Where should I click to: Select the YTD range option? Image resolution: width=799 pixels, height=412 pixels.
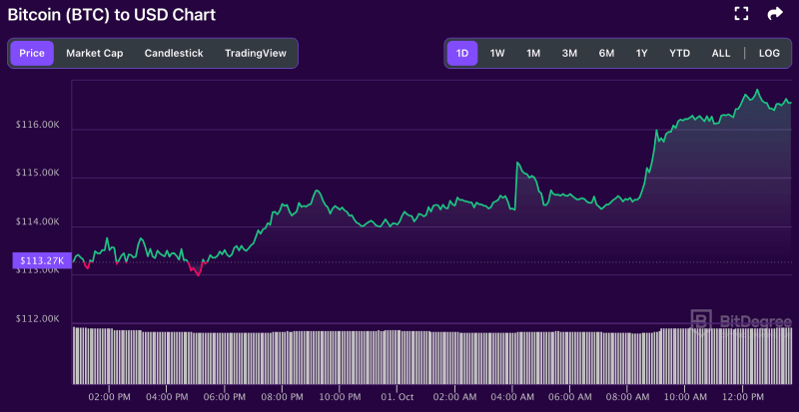[679, 53]
